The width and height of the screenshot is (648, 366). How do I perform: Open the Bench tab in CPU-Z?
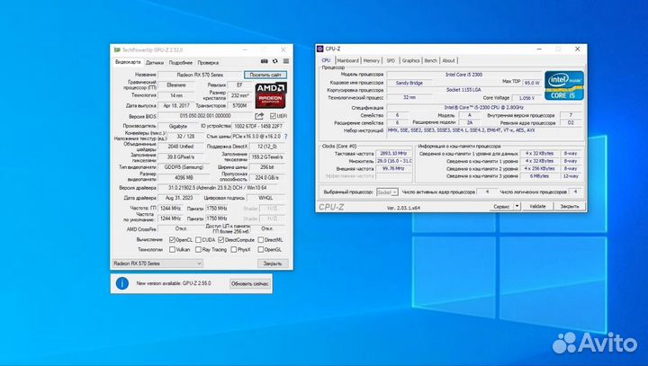pyautogui.click(x=430, y=61)
